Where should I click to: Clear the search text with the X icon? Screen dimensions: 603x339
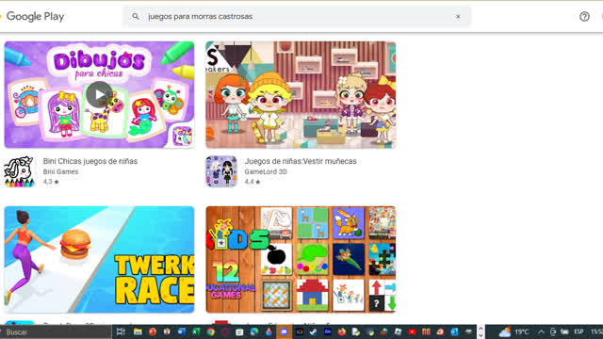(458, 17)
